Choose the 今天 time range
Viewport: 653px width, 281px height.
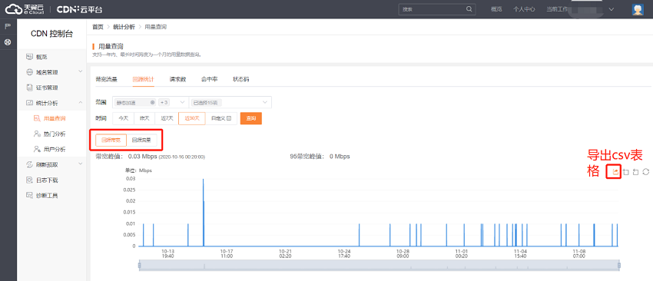click(x=123, y=118)
